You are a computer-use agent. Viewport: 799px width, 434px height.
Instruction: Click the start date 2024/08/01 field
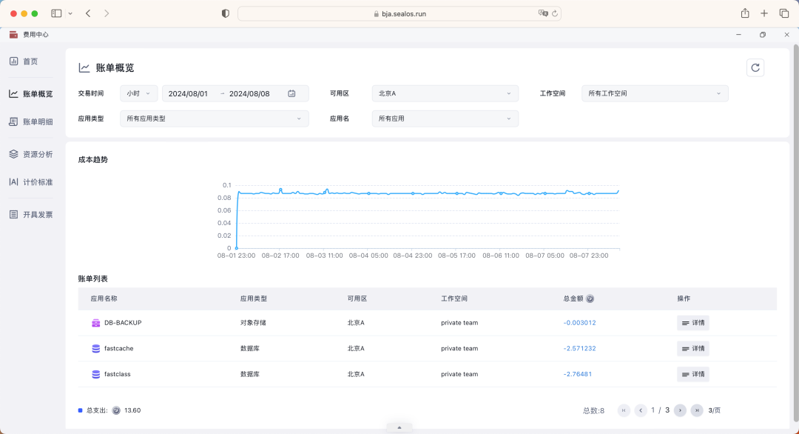click(188, 94)
